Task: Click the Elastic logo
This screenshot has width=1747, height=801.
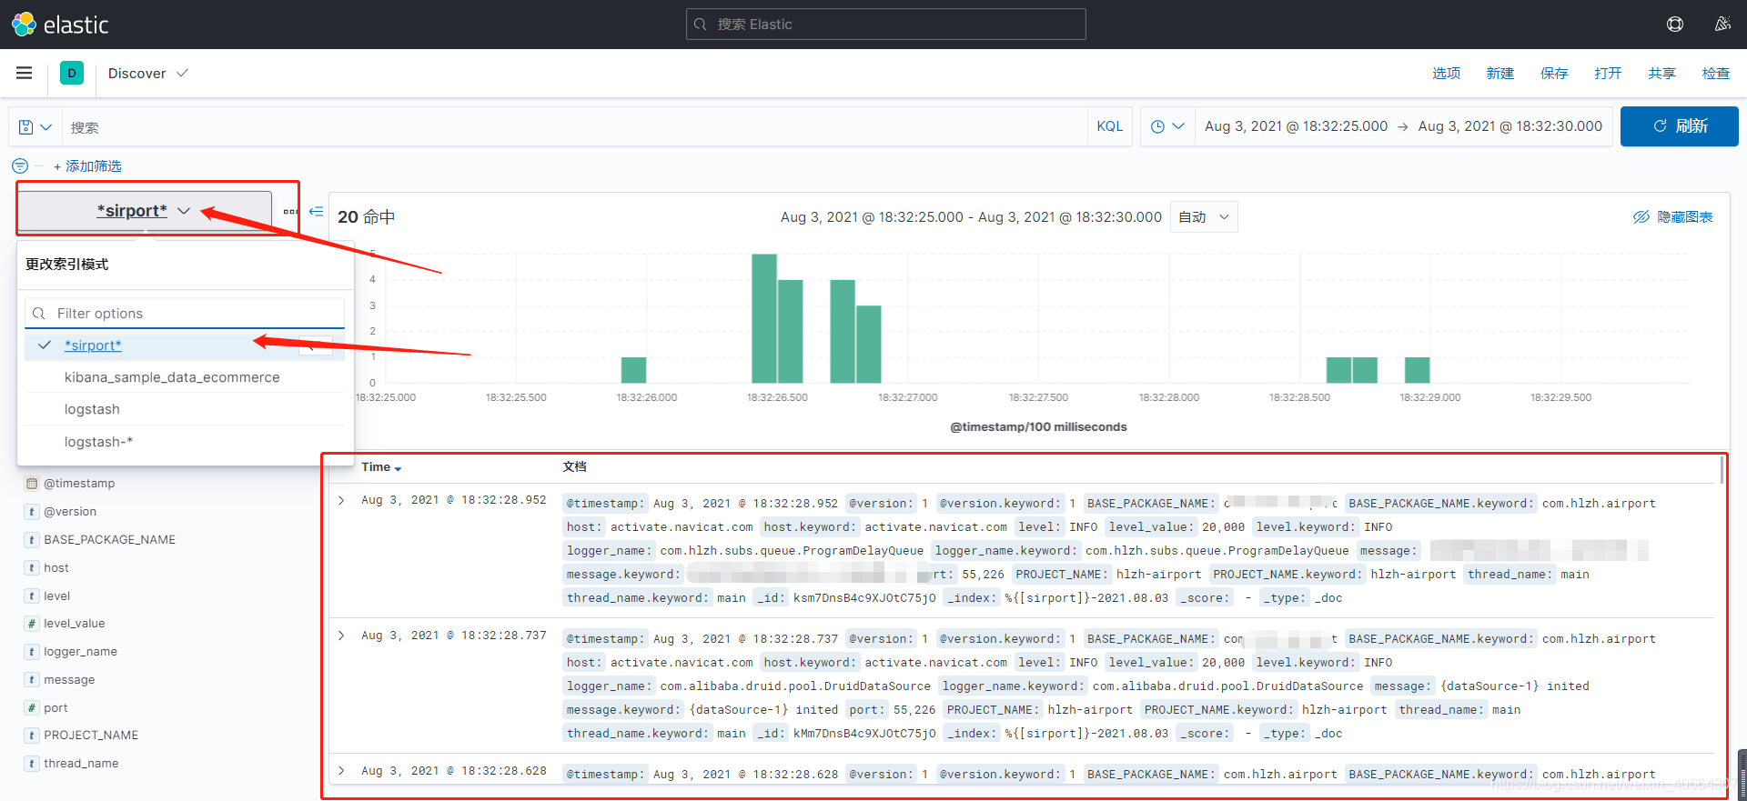Action: pyautogui.click(x=60, y=25)
